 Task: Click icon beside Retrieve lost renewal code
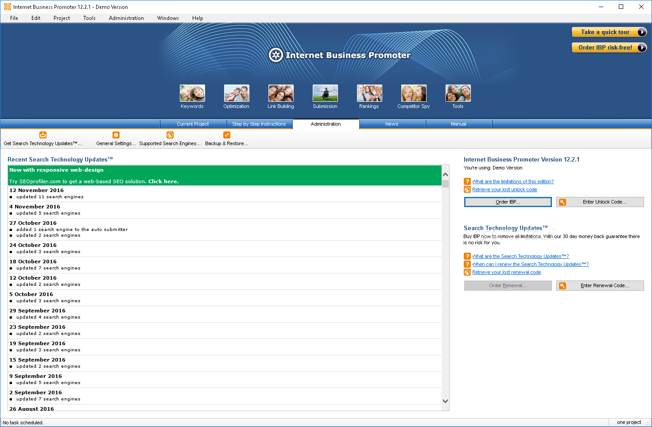467,272
